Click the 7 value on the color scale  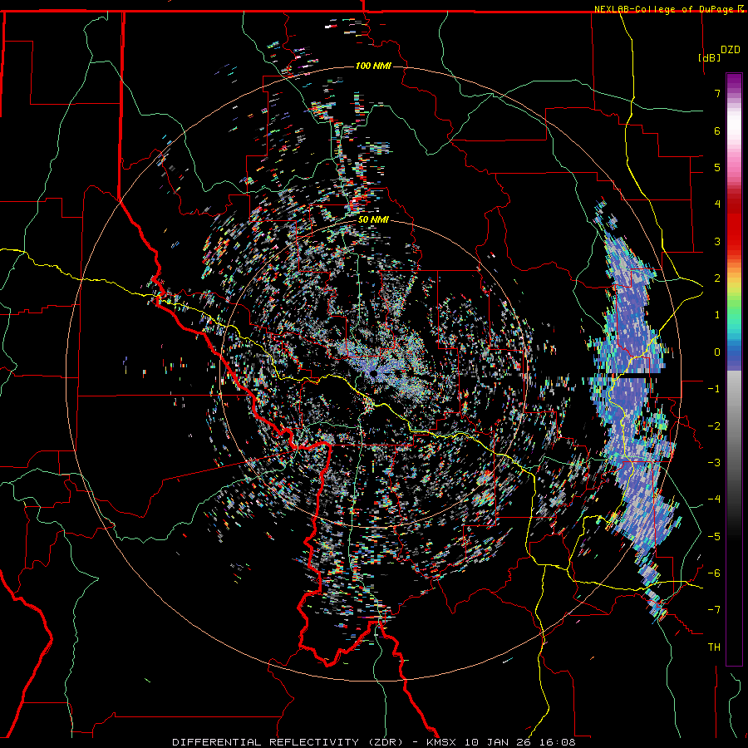point(717,93)
